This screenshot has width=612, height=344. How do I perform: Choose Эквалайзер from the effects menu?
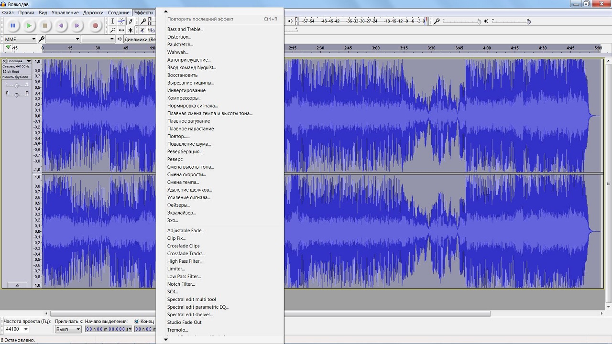181,213
